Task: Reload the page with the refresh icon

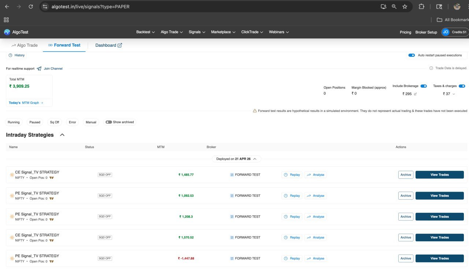Action: tap(31, 7)
